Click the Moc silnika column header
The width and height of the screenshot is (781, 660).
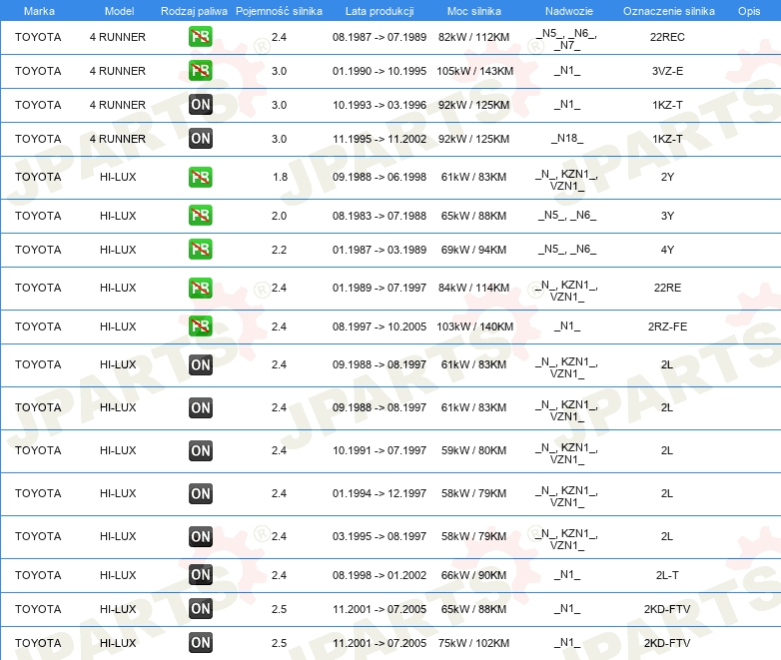(x=474, y=10)
